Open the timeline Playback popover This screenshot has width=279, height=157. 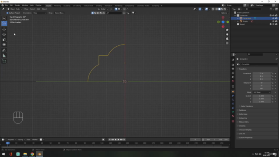pos(12,140)
